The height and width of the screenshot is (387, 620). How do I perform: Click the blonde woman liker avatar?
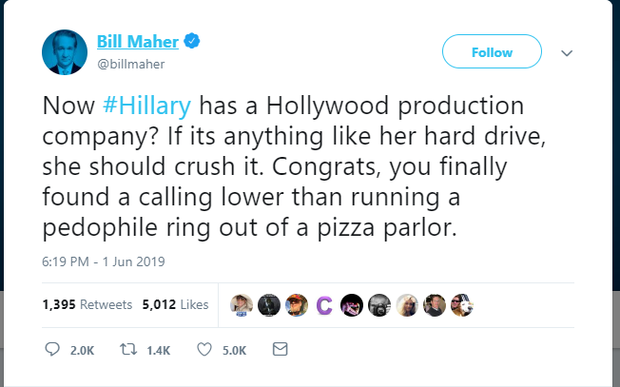coord(406,305)
